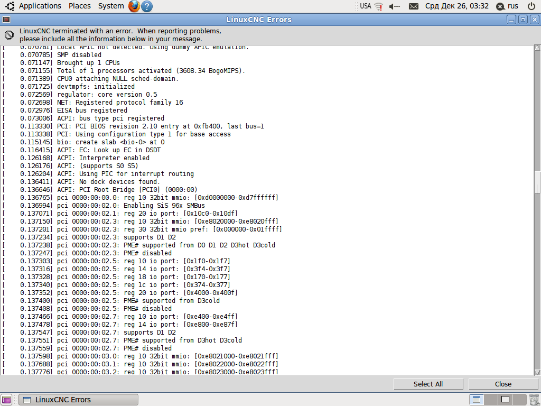
Task: Click the scrollbar up arrow
Action: tap(537, 48)
